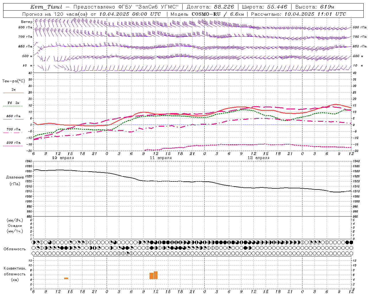Click the small orange convective bar on 10 April
The width and height of the screenshot is (368, 294).
66,278
